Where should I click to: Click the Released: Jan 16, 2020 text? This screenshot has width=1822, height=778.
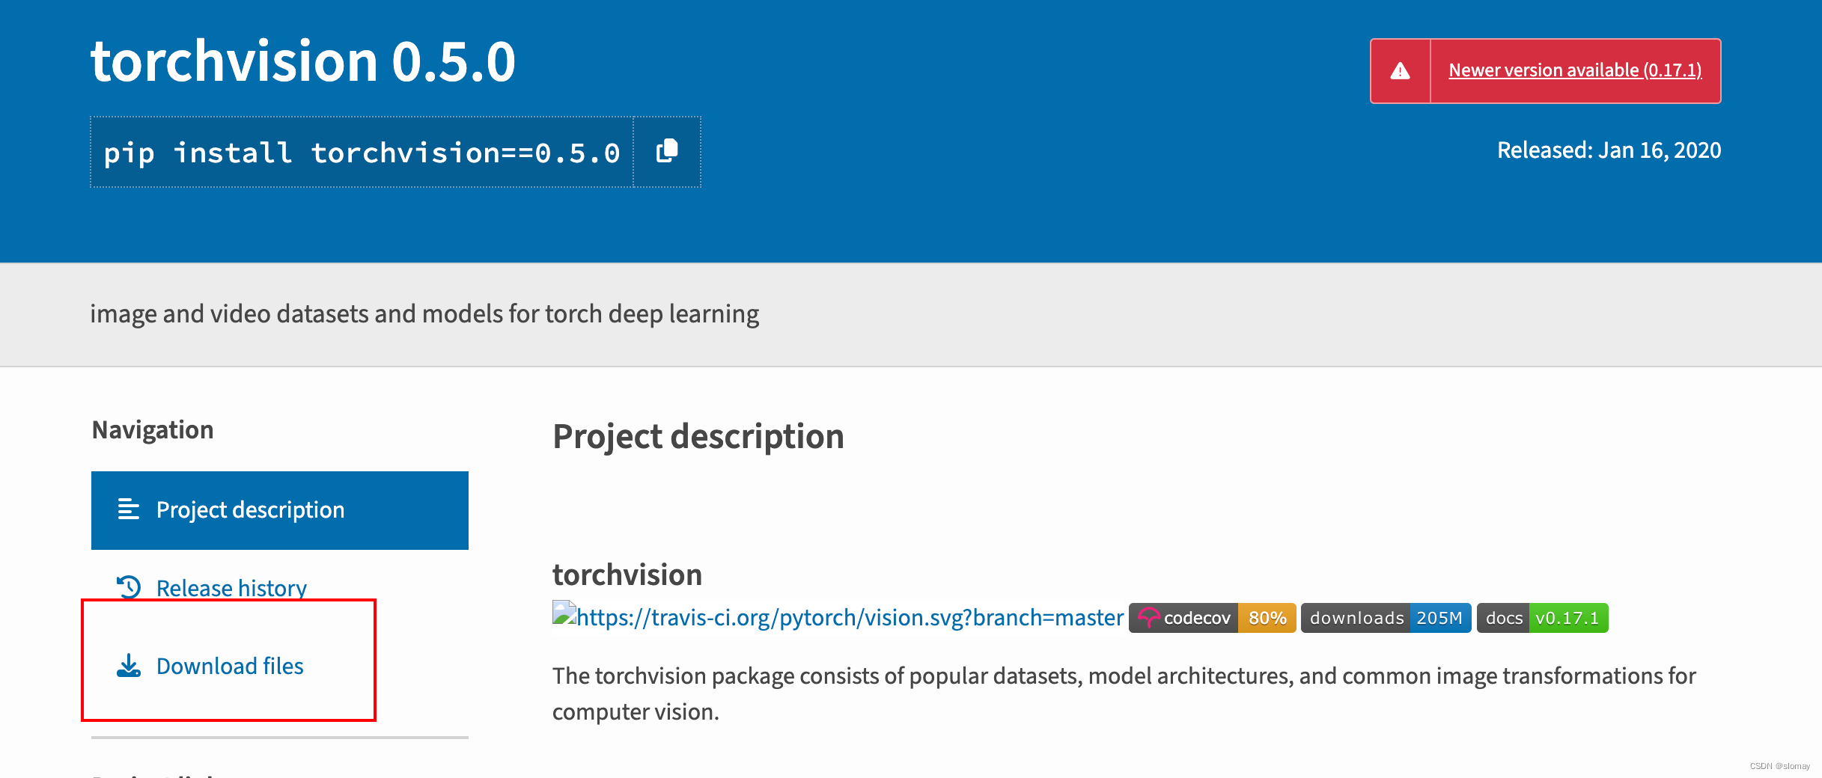click(x=1607, y=150)
